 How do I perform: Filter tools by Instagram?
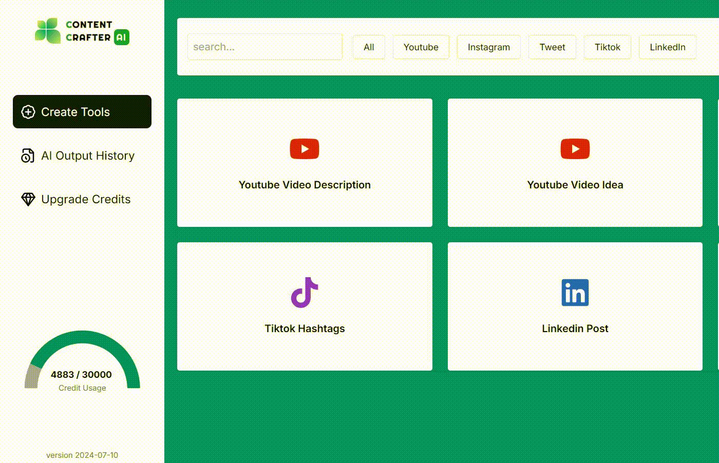pos(489,47)
